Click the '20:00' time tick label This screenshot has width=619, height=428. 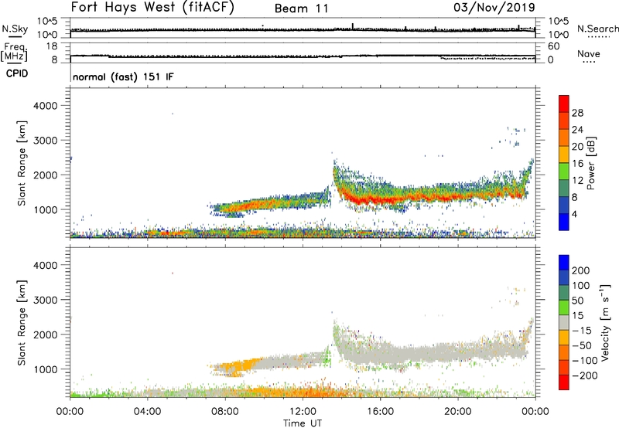click(457, 412)
